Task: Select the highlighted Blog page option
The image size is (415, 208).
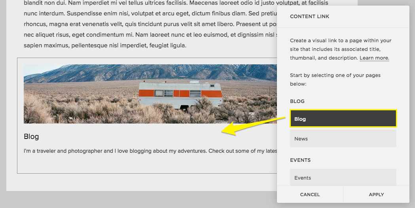Action: (343, 119)
